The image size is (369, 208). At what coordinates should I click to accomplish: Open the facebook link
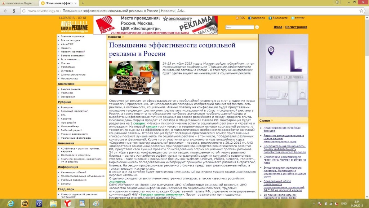pos(257,18)
